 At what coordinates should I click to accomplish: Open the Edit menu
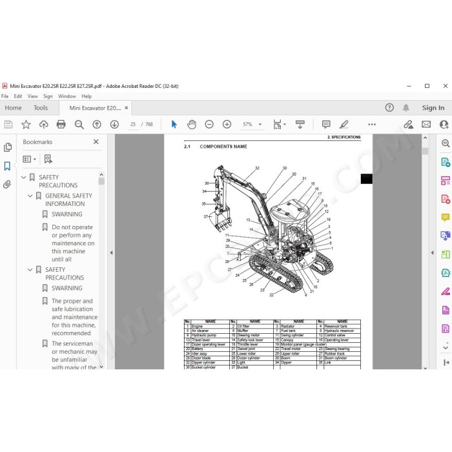click(x=18, y=96)
